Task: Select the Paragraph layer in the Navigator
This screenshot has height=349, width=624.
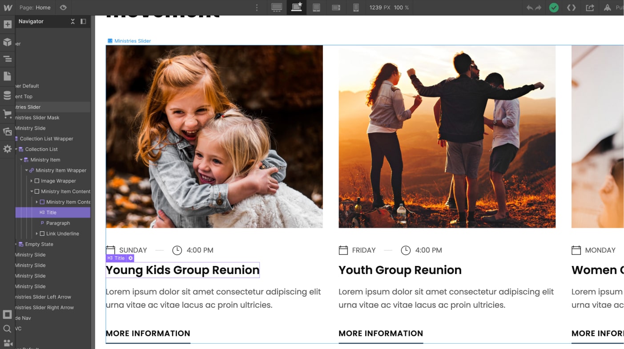Action: (58, 223)
